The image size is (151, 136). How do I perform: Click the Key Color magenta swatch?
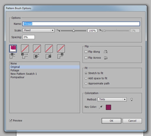(x=108, y=107)
